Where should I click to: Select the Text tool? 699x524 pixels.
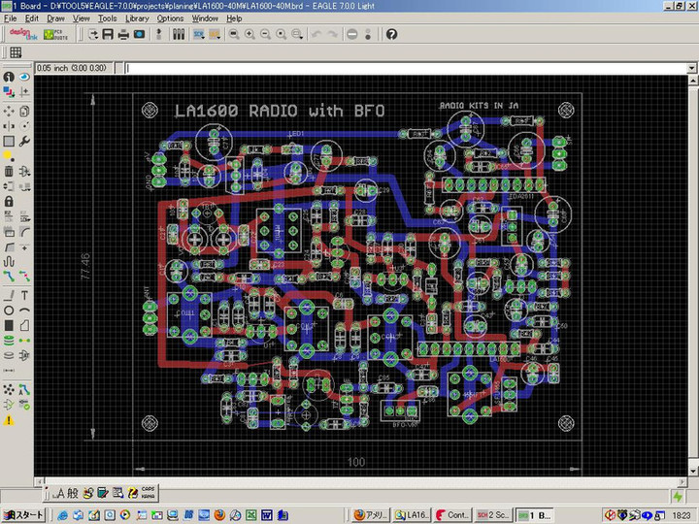[x=24, y=294]
